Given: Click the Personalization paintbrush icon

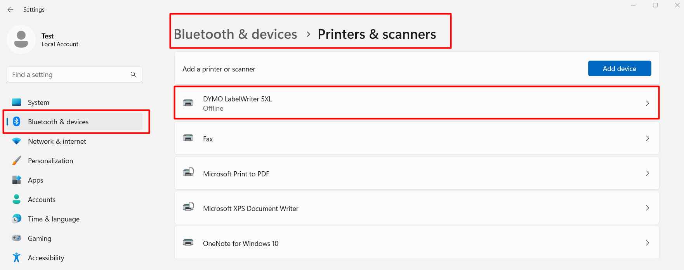Looking at the screenshot, I should pyautogui.click(x=16, y=161).
